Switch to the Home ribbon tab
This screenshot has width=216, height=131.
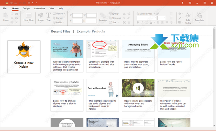click(x=15, y=8)
